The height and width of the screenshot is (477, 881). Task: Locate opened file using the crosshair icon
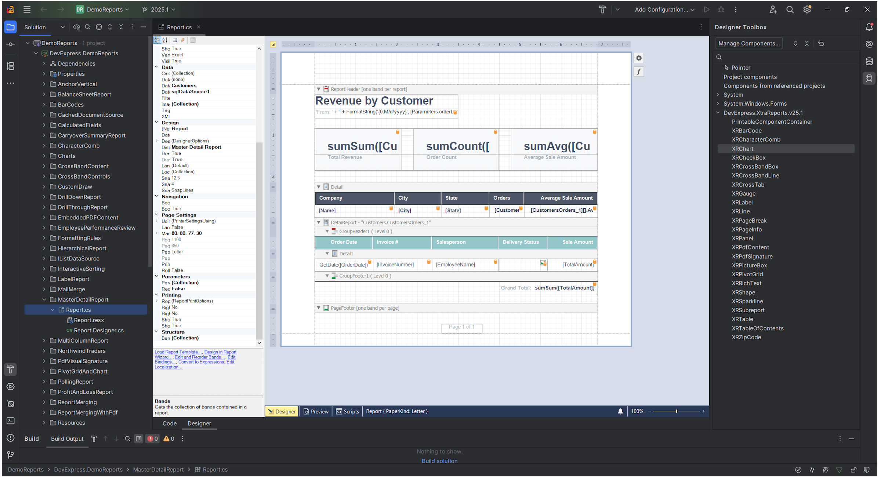(99, 27)
